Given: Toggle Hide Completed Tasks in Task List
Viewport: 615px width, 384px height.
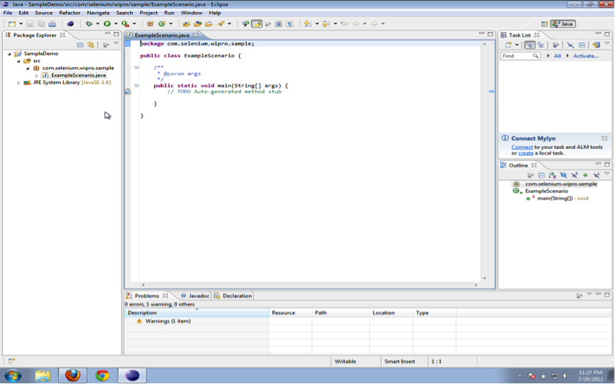Looking at the screenshot, I should (570, 45).
